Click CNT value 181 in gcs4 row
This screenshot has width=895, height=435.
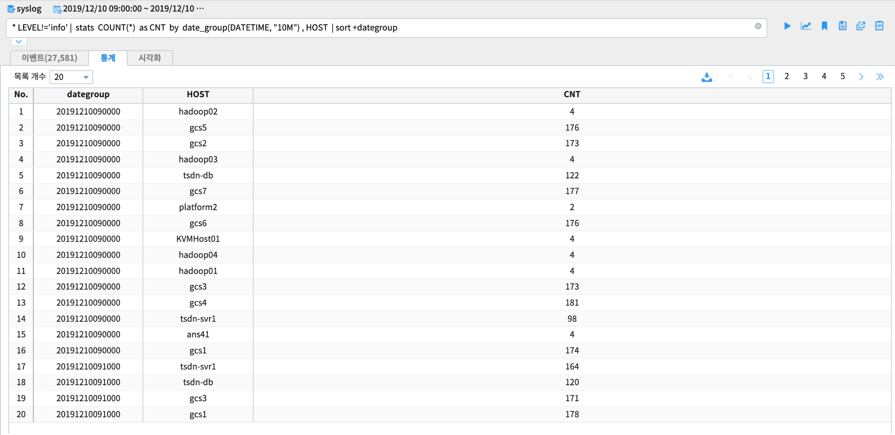pos(572,303)
